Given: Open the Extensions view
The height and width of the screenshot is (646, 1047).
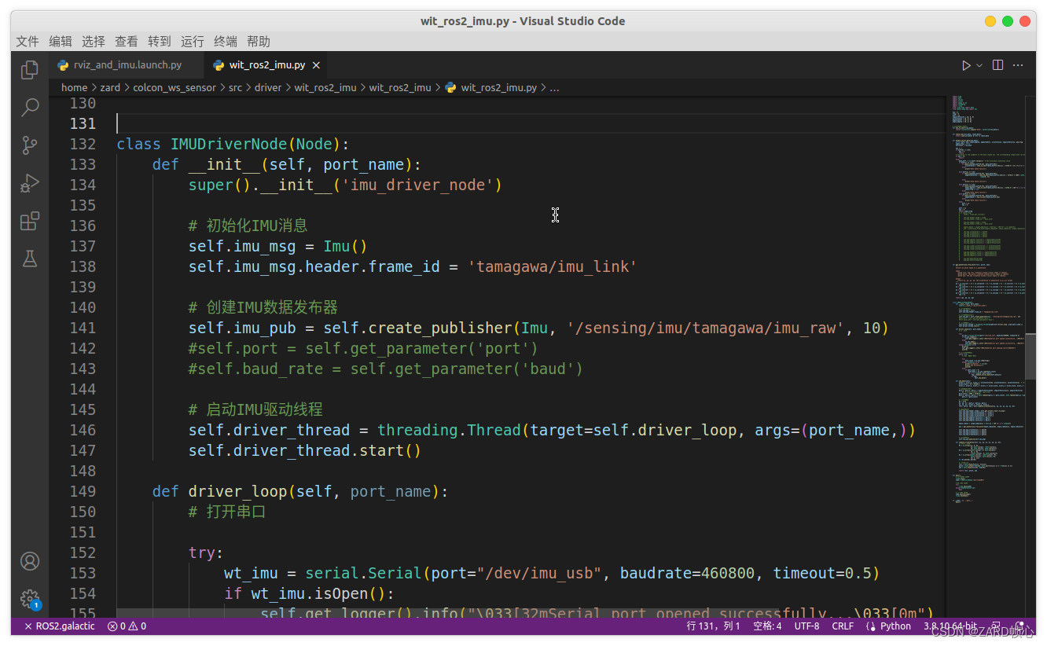Looking at the screenshot, I should (x=30, y=221).
